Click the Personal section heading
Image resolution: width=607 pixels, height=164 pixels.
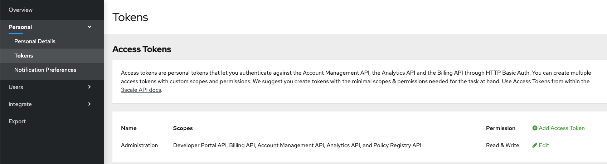pos(20,27)
